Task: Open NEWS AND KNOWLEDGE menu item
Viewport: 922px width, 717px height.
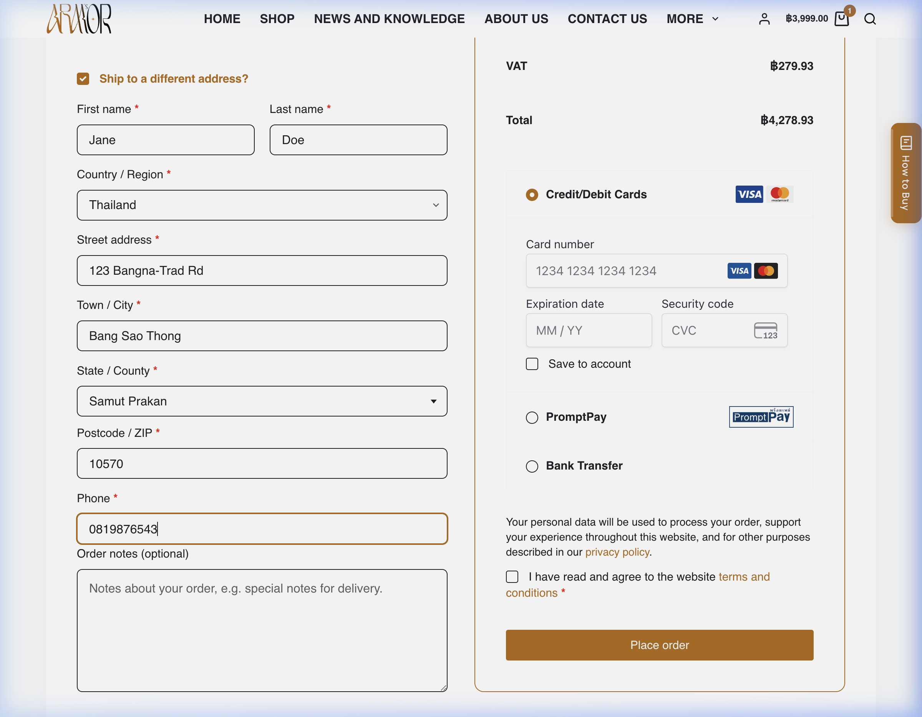Action: coord(389,19)
